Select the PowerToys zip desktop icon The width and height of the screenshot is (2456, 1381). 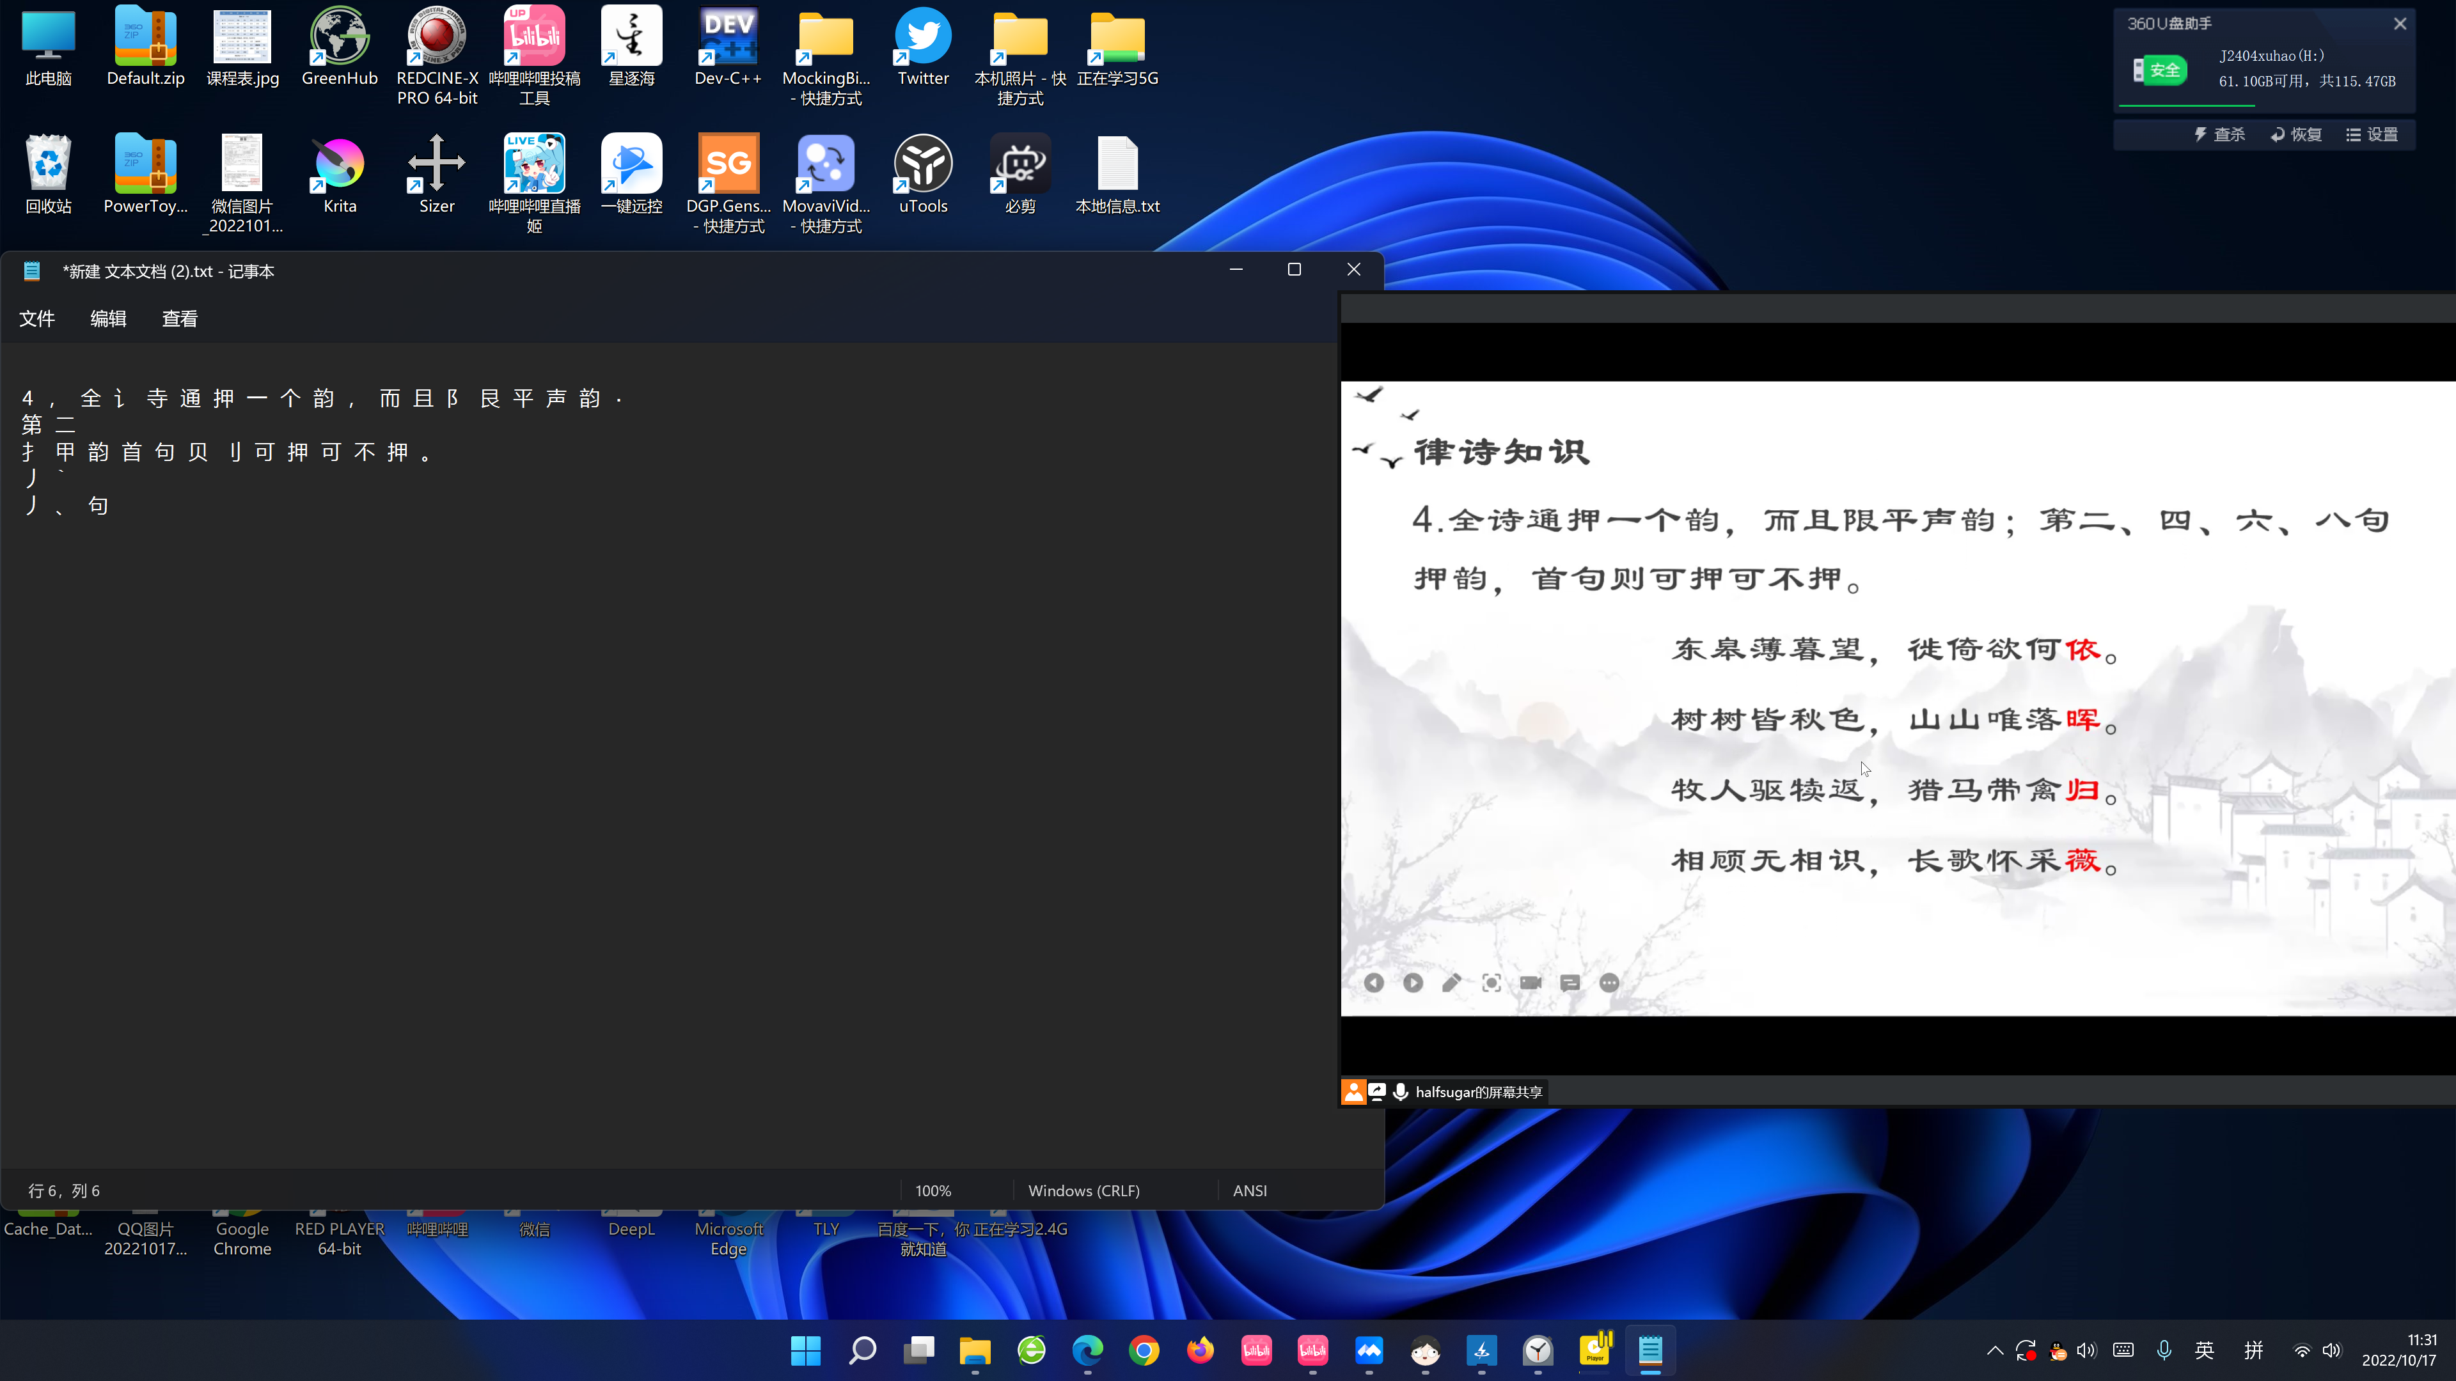click(x=145, y=175)
